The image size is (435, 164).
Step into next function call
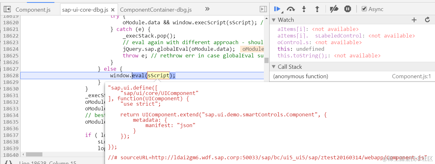[304, 9]
